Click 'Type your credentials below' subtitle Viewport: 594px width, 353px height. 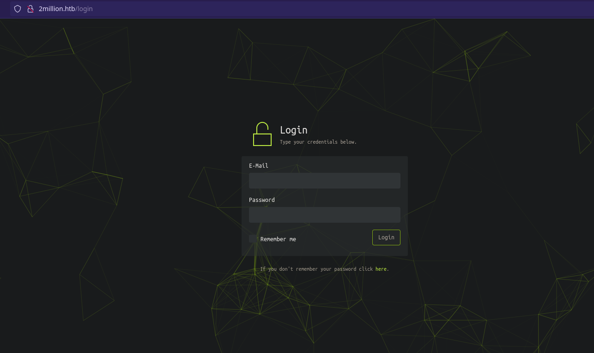coord(318,142)
